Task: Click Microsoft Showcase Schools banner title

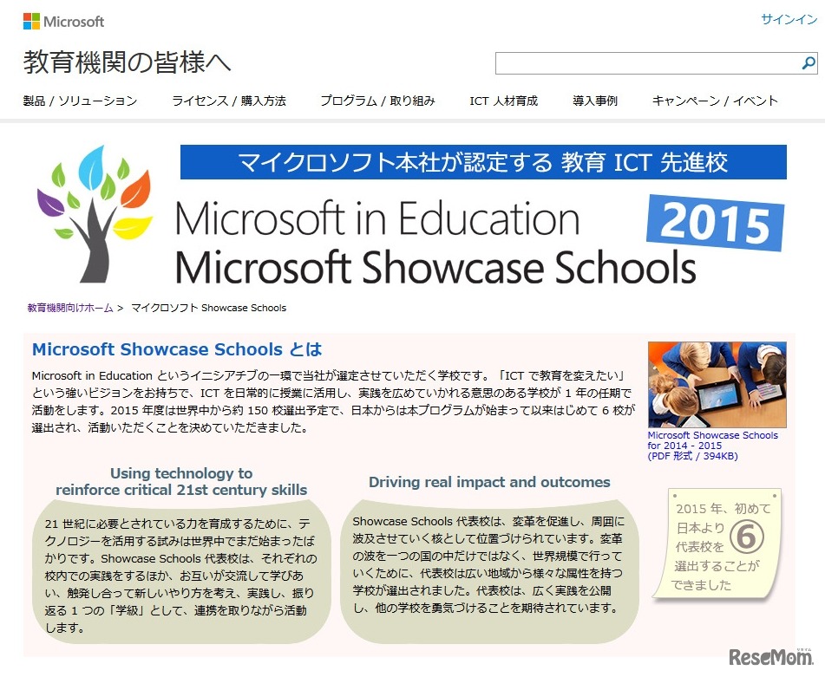Action: 435,267
